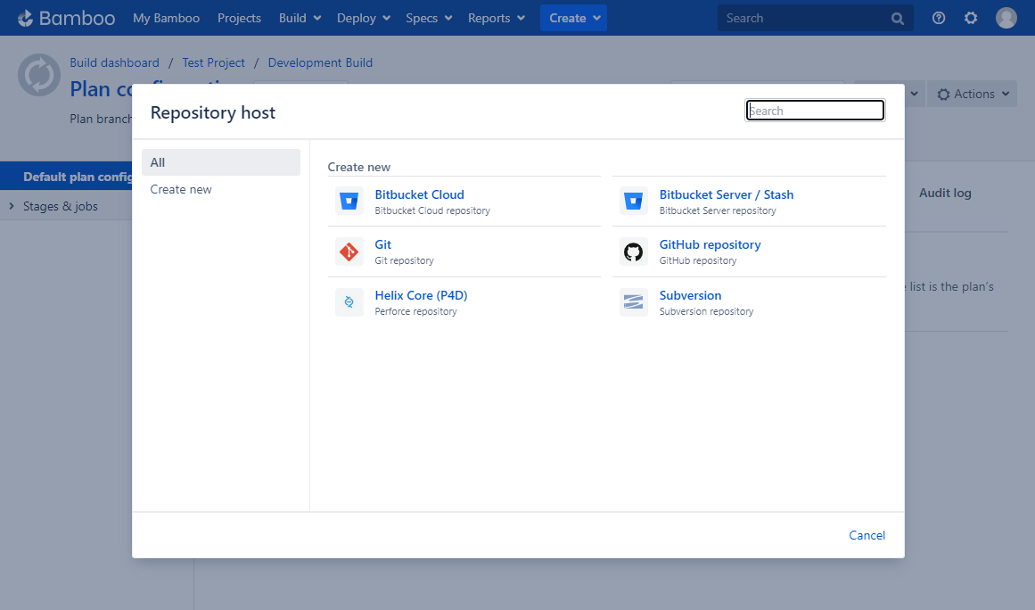Open Development Build breadcrumb link

320,62
